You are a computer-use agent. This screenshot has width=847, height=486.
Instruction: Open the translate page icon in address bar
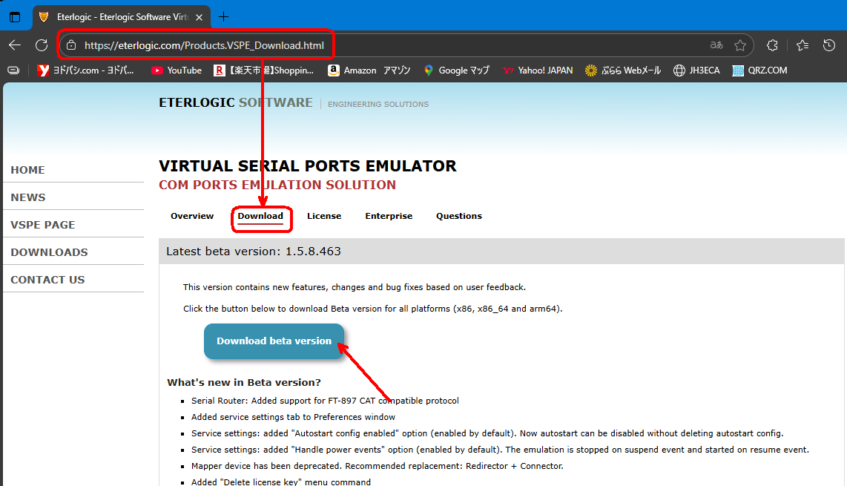[x=716, y=45]
